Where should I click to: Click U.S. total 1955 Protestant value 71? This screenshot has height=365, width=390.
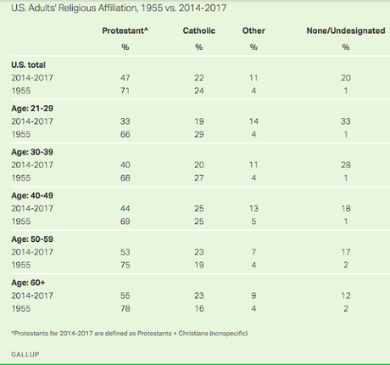[x=125, y=91]
